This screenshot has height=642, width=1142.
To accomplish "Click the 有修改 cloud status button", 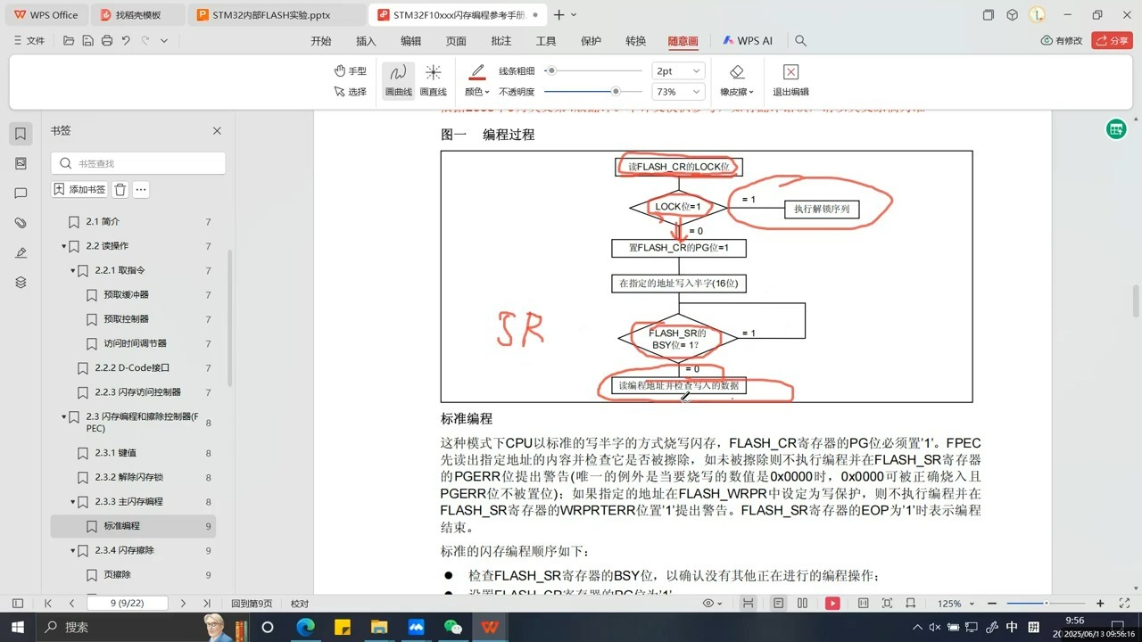I will (x=1062, y=41).
